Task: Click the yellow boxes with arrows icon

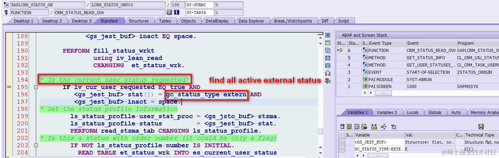Action: click(374, 127)
